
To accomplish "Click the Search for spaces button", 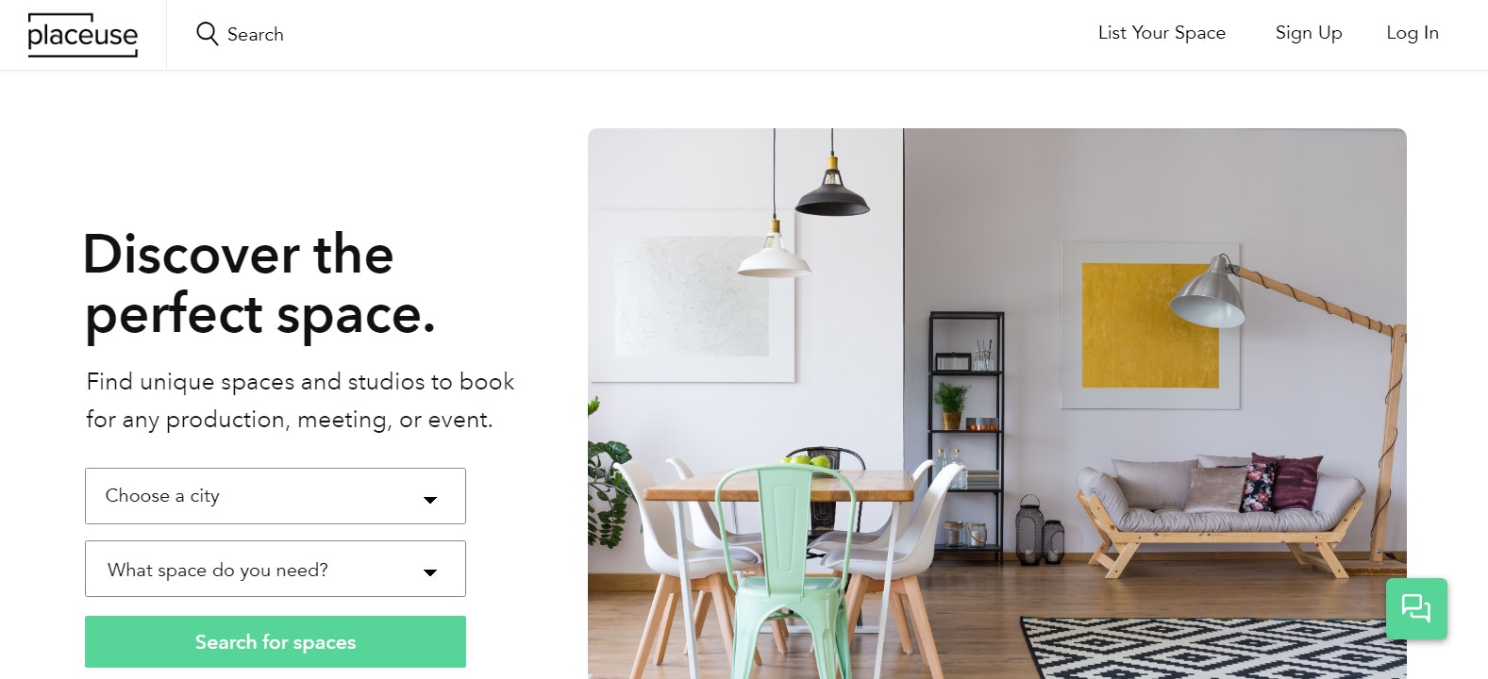I will pyautogui.click(x=276, y=642).
